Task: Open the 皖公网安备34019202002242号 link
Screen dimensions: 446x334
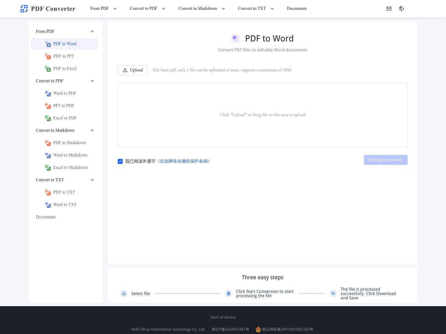Action: (287, 329)
